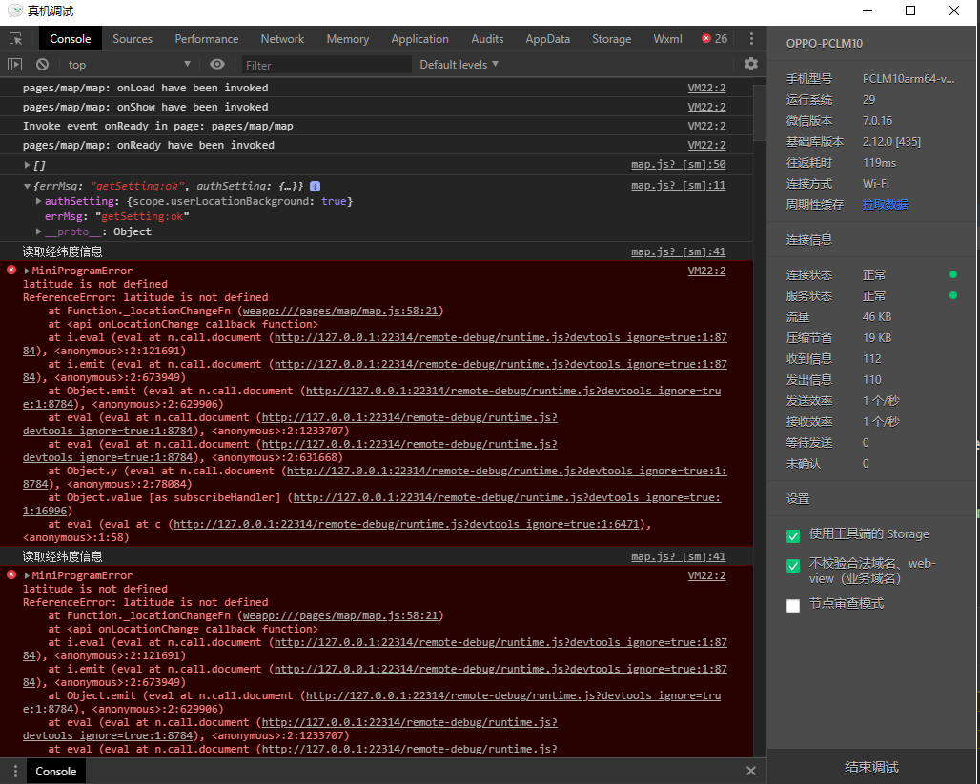Open the first map.js? [sm]:41 source link
This screenshot has height=784, width=980.
pos(678,251)
